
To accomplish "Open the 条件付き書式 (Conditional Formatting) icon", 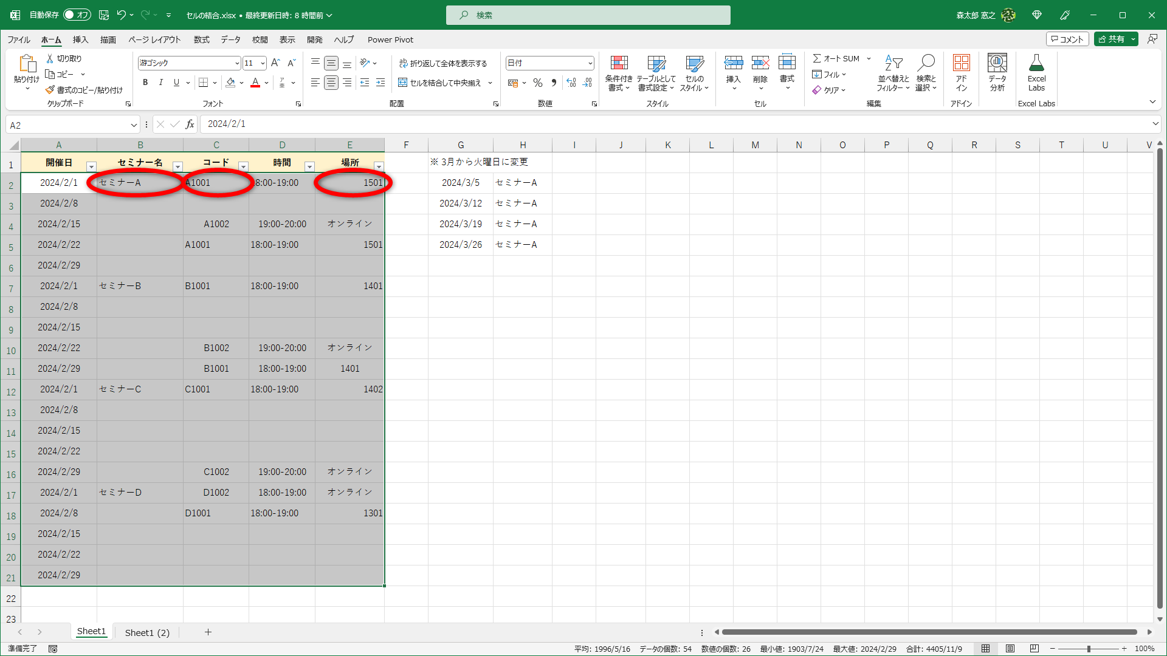I will point(619,72).
